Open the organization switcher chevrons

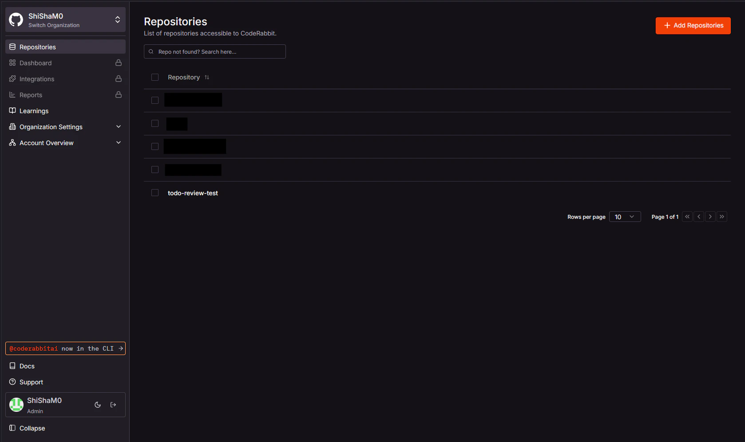118,20
